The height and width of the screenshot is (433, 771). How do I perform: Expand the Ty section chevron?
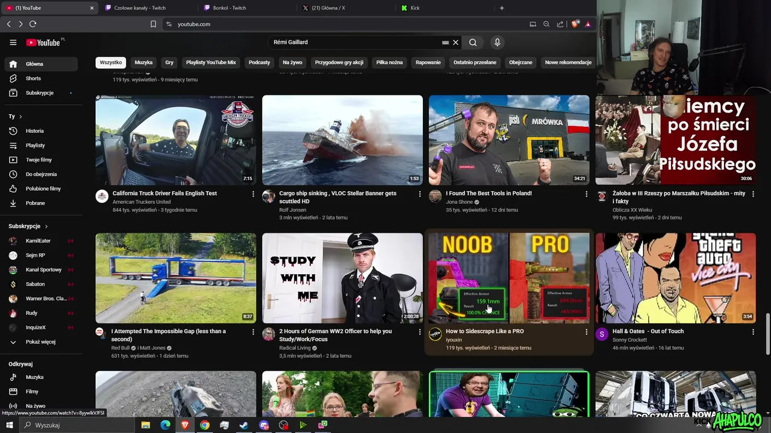click(x=20, y=116)
